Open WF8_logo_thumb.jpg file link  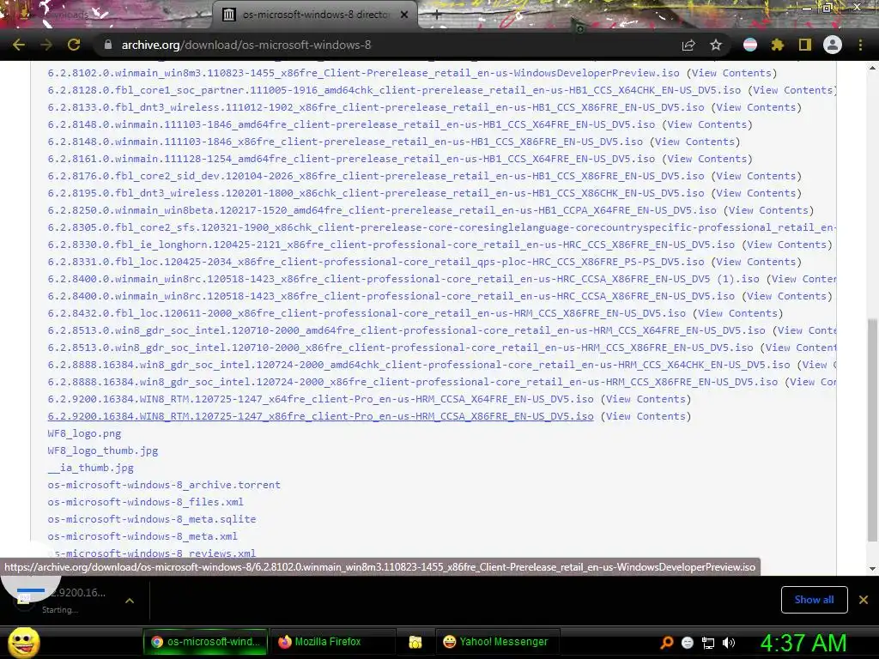pos(103,450)
